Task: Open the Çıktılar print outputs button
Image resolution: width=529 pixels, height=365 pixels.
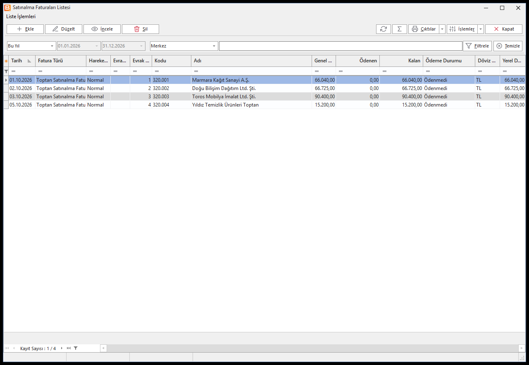Action: click(424, 29)
